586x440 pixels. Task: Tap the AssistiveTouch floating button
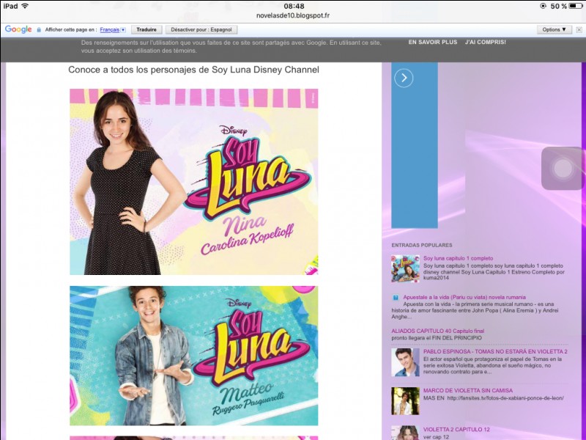point(563,169)
